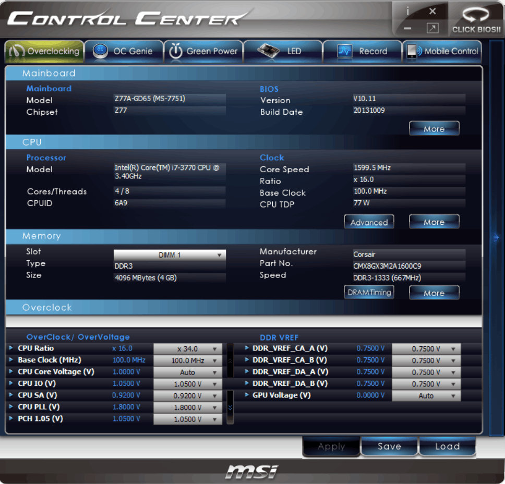Screen dimensions: 505x484
Task: Click the CPU Advanced button
Action: pos(369,222)
